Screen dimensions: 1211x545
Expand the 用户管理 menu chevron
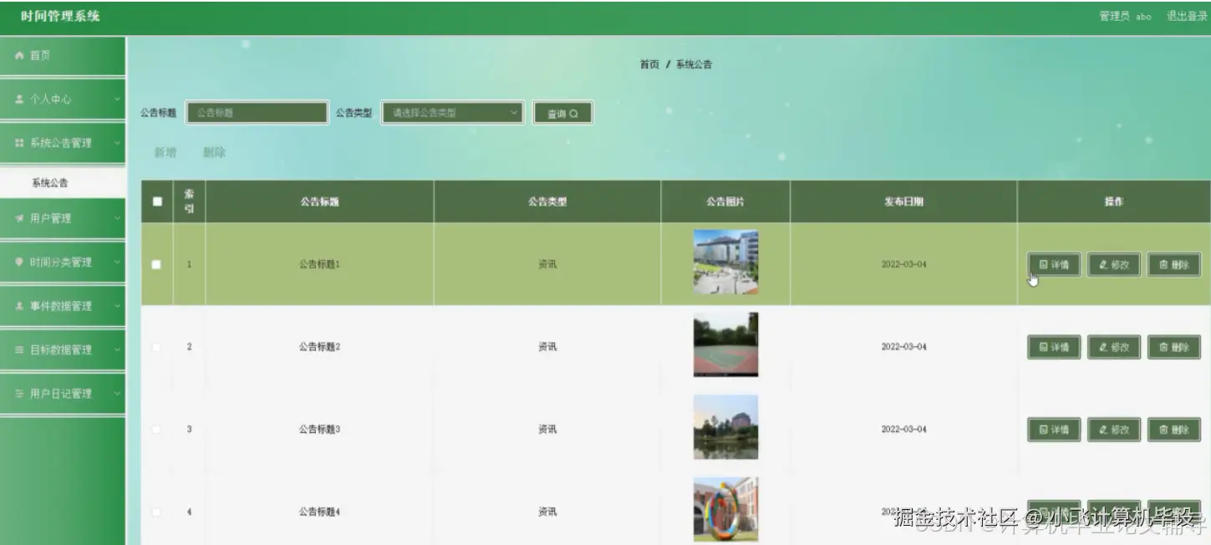tap(118, 218)
